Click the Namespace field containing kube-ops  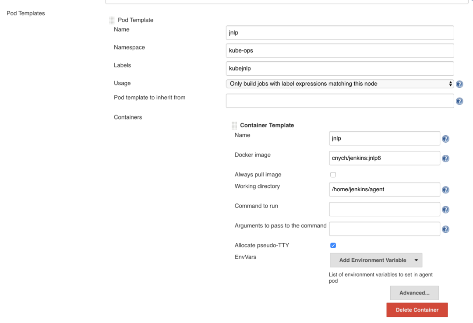point(339,51)
